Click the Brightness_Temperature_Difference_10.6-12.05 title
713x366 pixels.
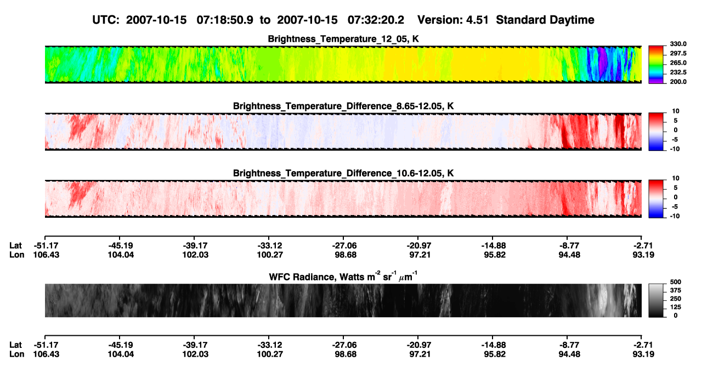tap(343, 173)
